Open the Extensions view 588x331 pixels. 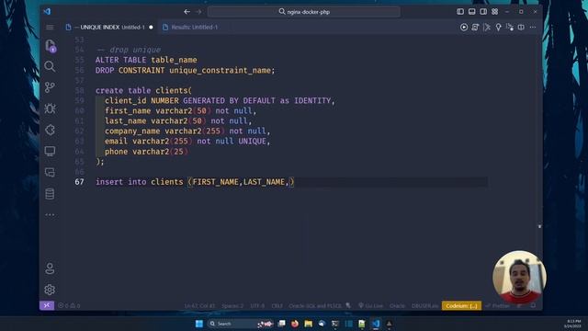(x=50, y=130)
